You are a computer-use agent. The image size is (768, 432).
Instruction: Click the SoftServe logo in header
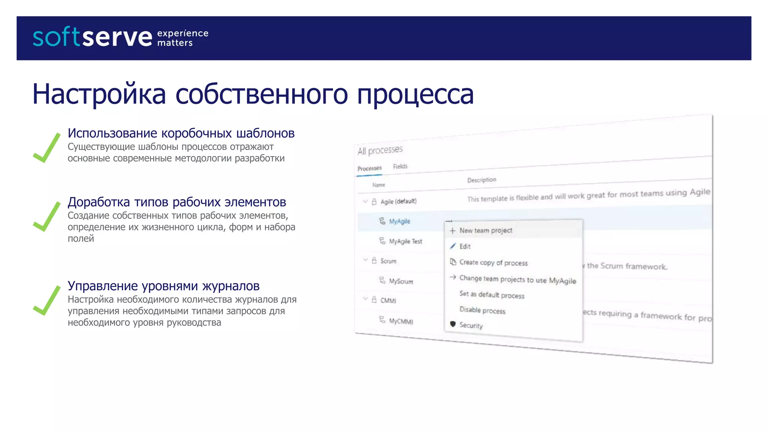pyautogui.click(x=92, y=37)
